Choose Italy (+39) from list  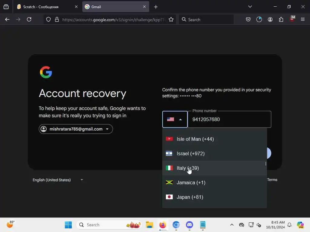215,168
